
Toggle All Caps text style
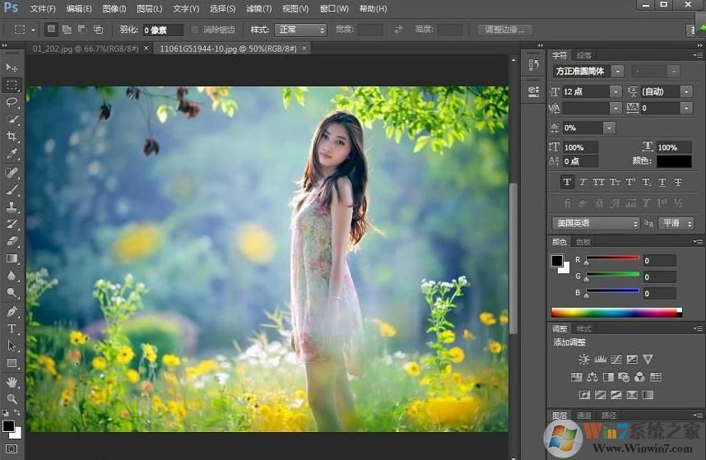point(599,182)
